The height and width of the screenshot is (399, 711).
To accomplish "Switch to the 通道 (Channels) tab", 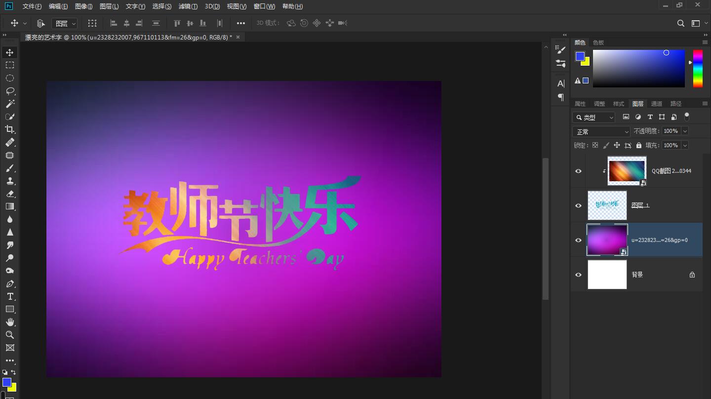I will click(657, 103).
